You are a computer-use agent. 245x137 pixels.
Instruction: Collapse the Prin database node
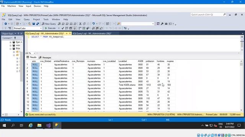(x=10, y=49)
